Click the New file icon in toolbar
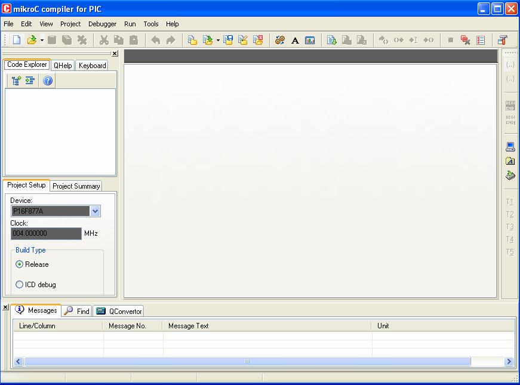 (x=17, y=40)
